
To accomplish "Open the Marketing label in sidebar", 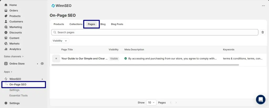I will 15,27.
